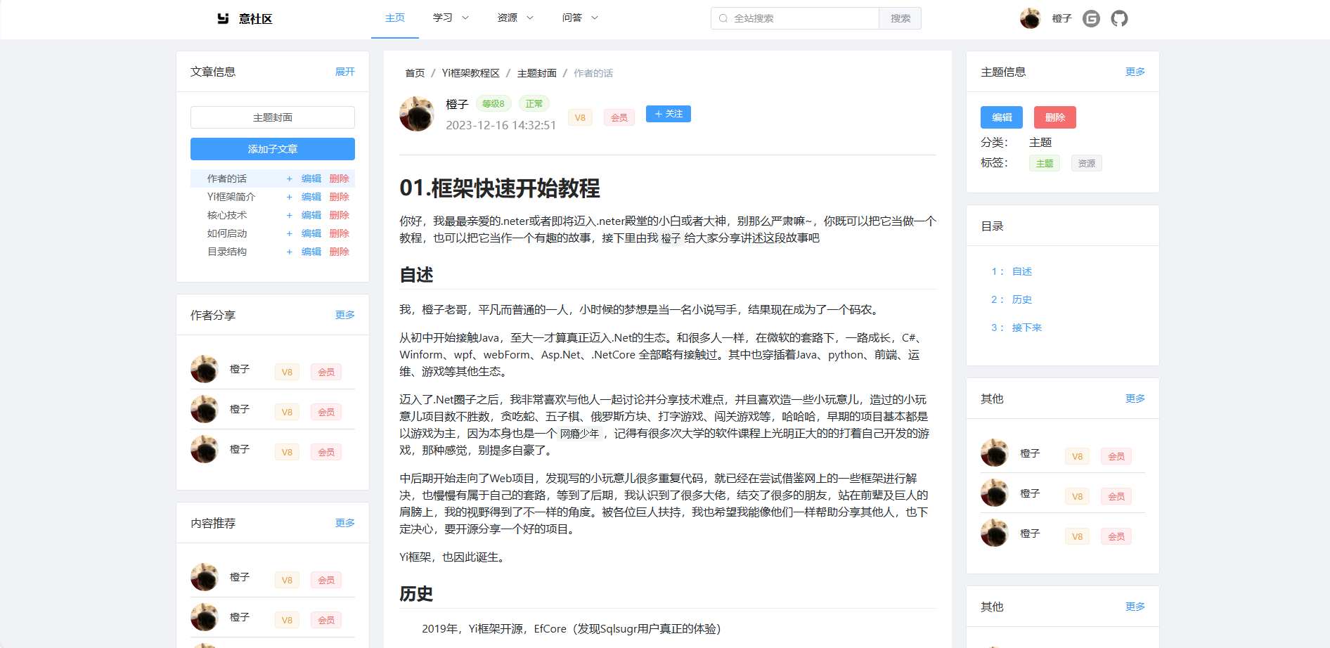This screenshot has height=648, width=1330.
Task: Click the 意社区 logo icon
Action: (x=223, y=18)
